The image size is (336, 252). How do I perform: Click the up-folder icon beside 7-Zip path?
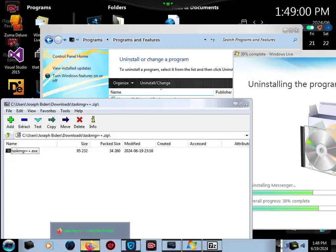pyautogui.click(x=8, y=135)
